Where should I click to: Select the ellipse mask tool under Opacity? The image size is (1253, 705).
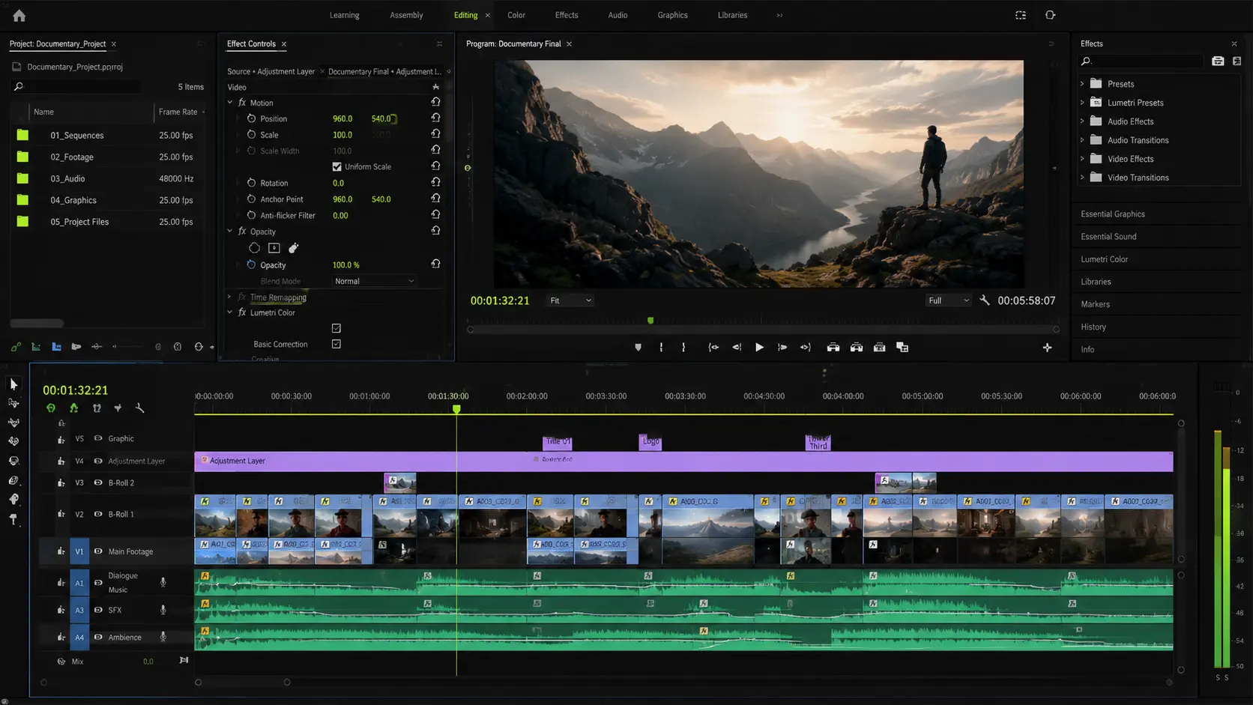click(255, 248)
